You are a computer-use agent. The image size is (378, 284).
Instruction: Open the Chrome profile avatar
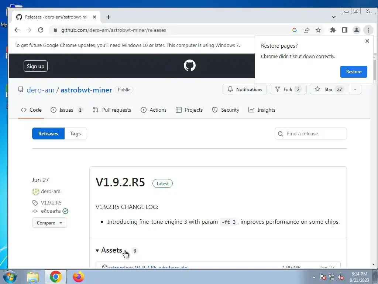356,30
